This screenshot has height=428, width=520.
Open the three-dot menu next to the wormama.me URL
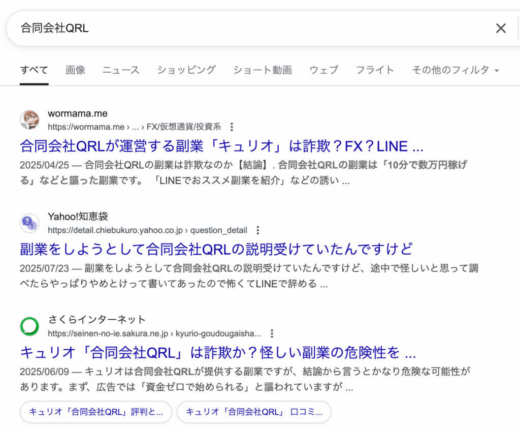[x=232, y=127]
